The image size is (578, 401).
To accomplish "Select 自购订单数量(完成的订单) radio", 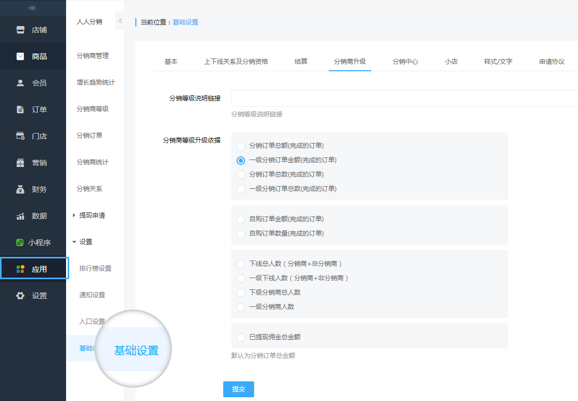I will tap(241, 233).
